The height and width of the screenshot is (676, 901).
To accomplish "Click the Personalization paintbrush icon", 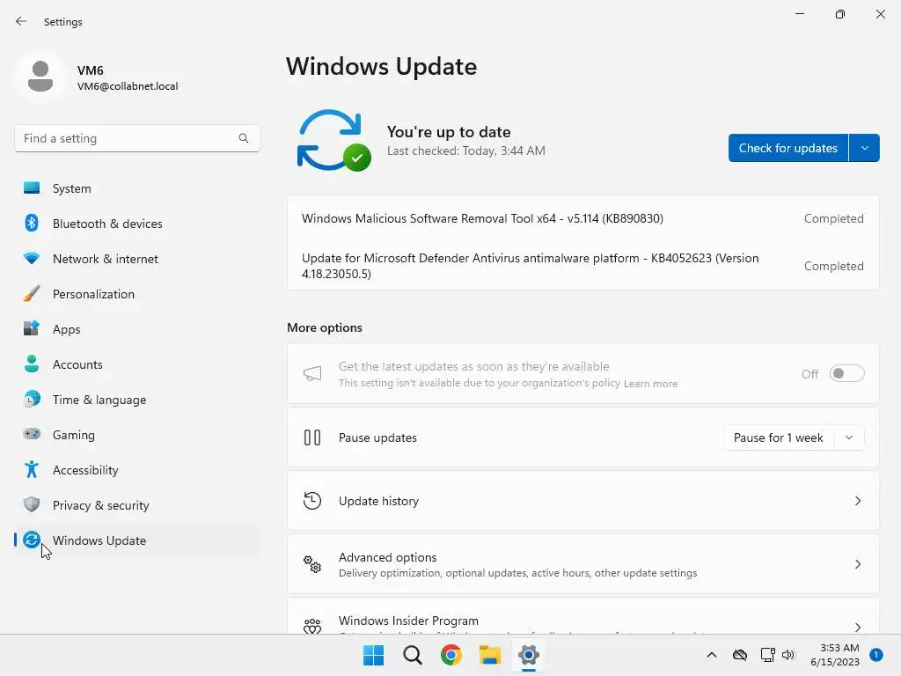I will 32,294.
